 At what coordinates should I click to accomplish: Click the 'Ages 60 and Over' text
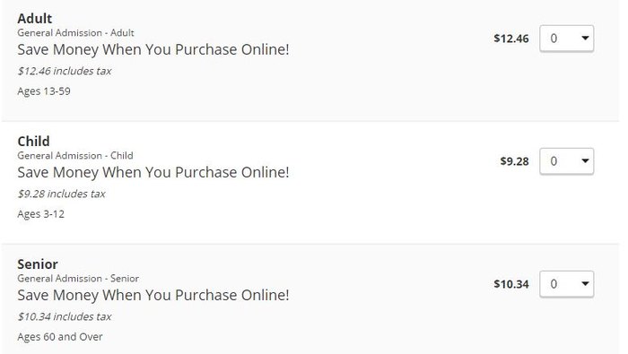tap(60, 337)
